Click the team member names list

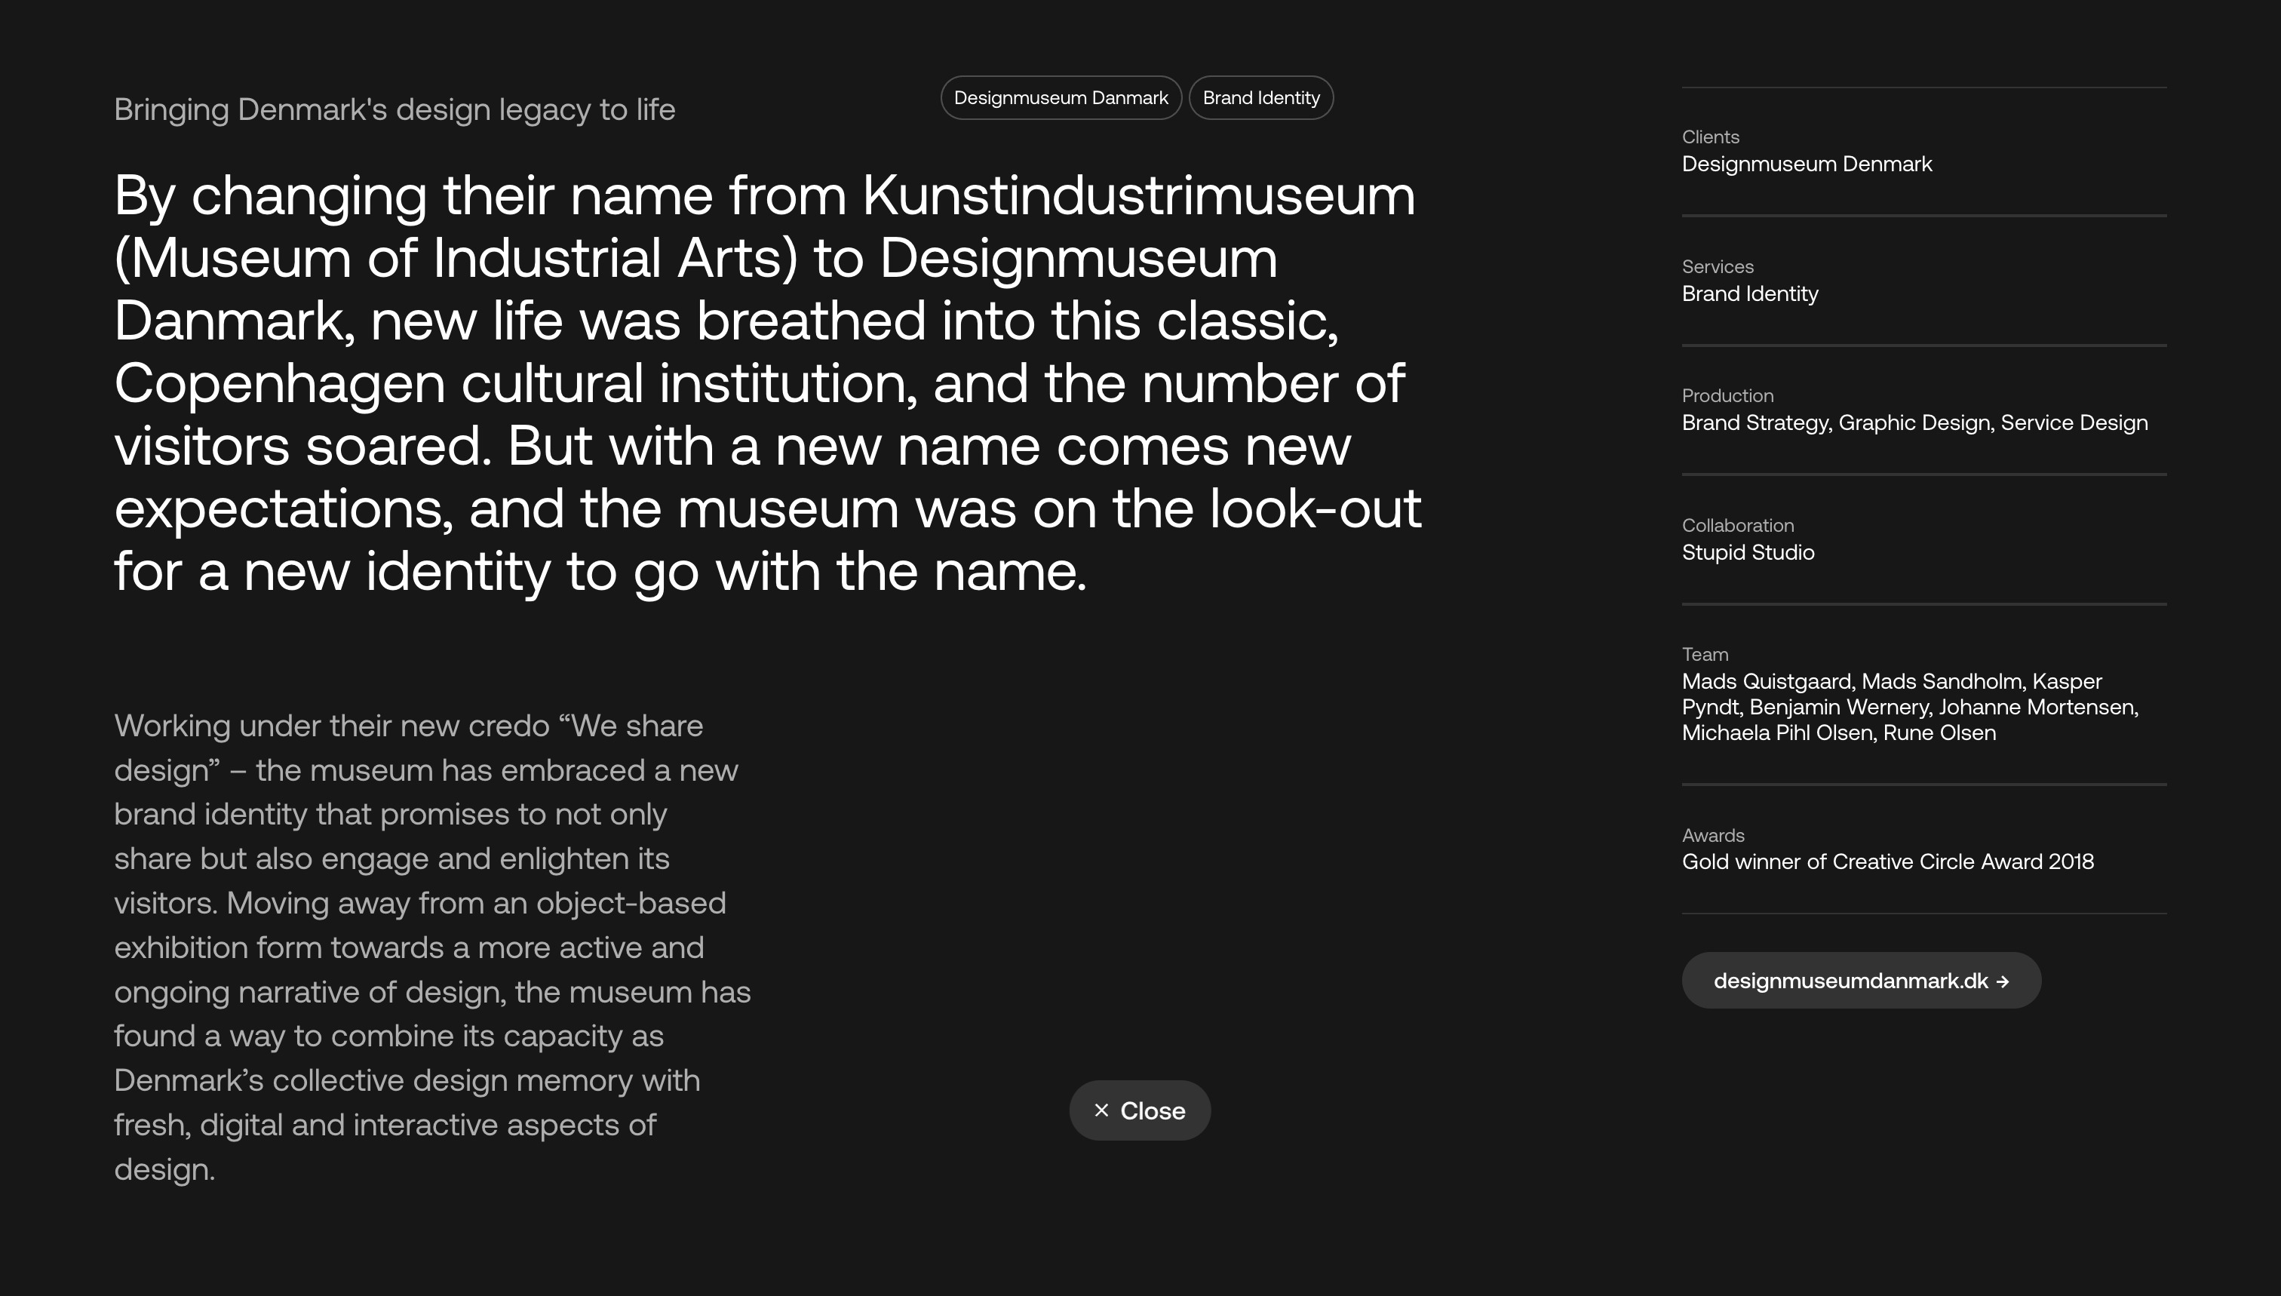click(1908, 707)
